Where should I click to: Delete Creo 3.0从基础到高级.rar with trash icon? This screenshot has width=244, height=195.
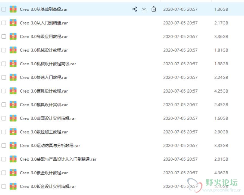[x=154, y=9]
